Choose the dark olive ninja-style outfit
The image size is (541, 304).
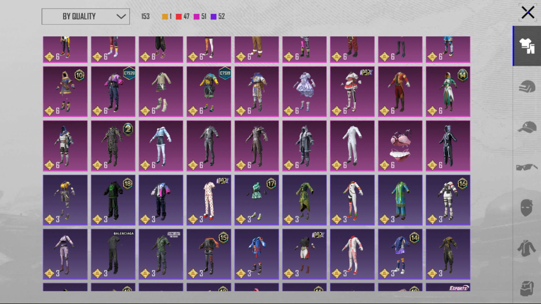(x=448, y=254)
